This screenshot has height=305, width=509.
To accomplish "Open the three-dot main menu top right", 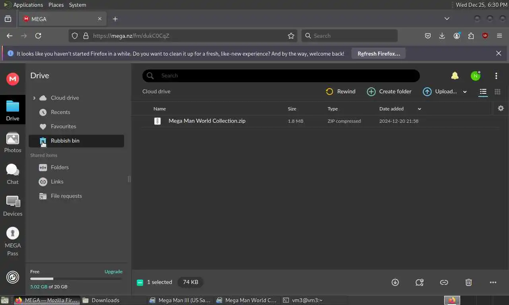I will [496, 75].
